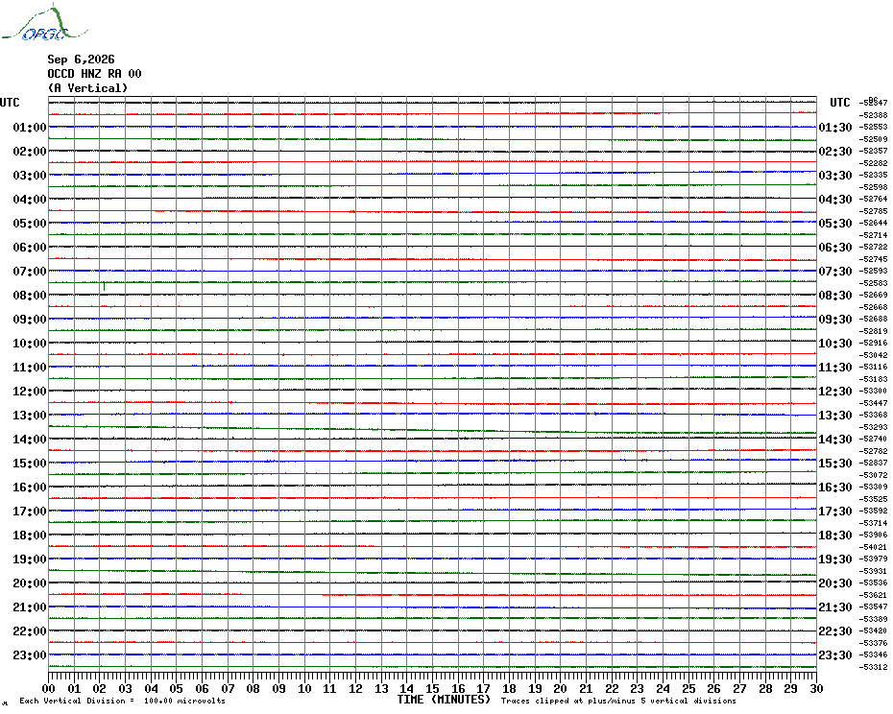Screen dimensions: 893x714
Task: Click the UTC header at top right
Action: (x=839, y=103)
